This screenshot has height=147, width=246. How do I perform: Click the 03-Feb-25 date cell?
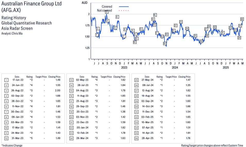pyautogui.click(x=147, y=117)
